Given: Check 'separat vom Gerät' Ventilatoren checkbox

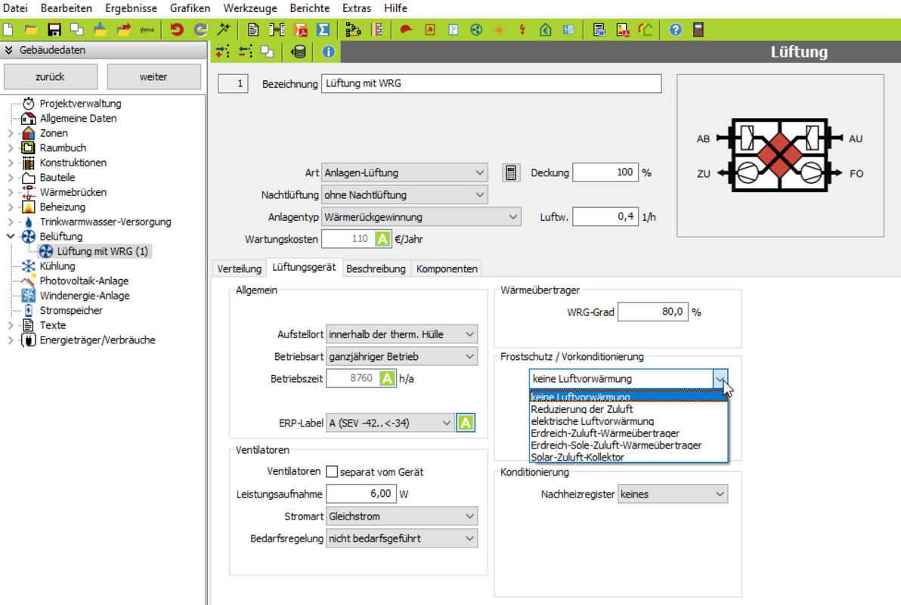Looking at the screenshot, I should coord(332,472).
